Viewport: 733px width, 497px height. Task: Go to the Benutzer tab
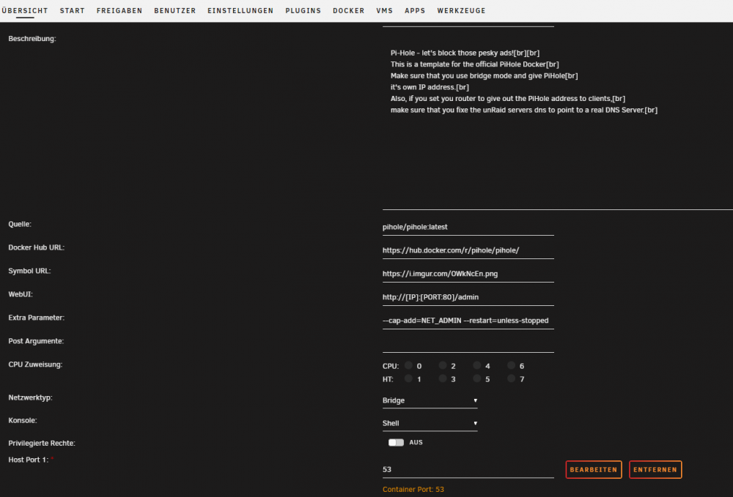[x=175, y=10]
